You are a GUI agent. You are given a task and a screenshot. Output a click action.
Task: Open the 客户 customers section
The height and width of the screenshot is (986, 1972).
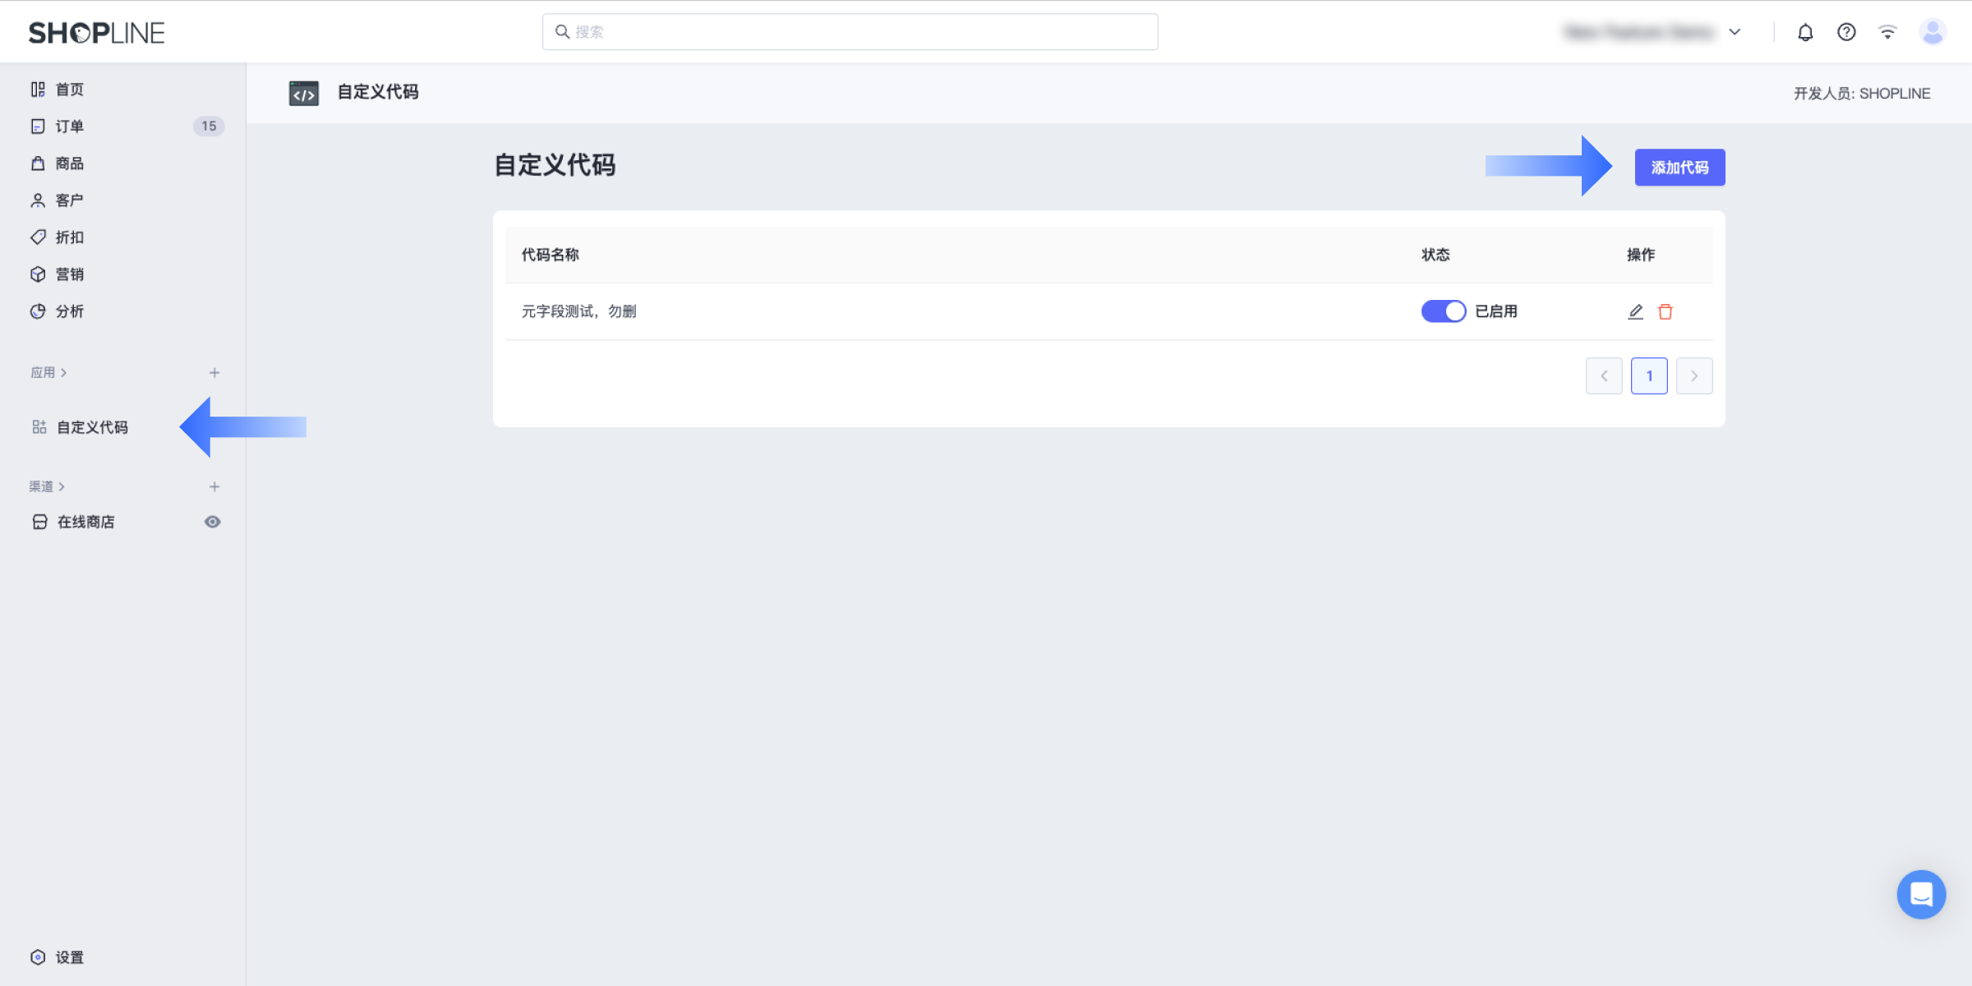[x=38, y=200]
